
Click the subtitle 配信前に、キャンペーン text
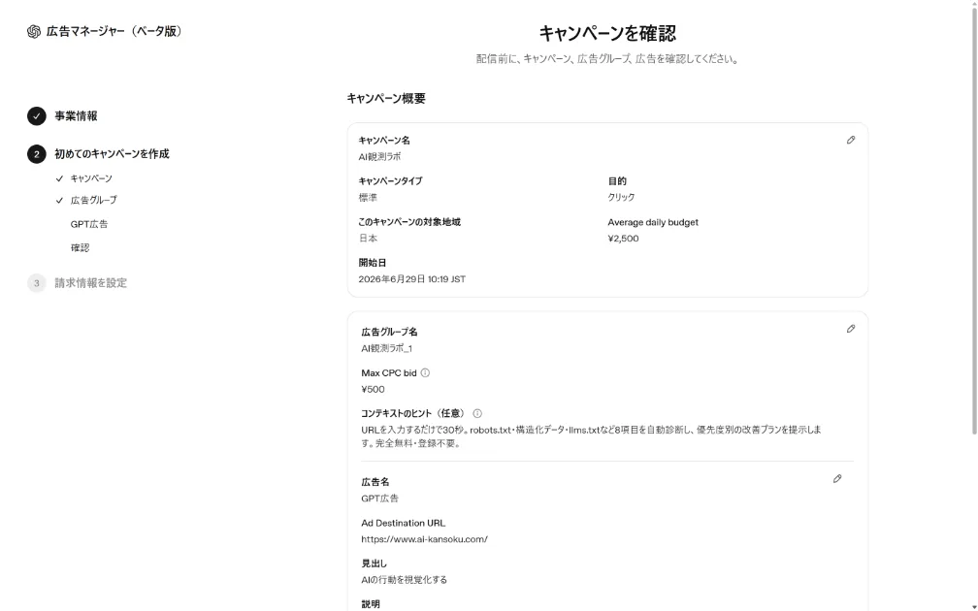pyautogui.click(x=607, y=59)
